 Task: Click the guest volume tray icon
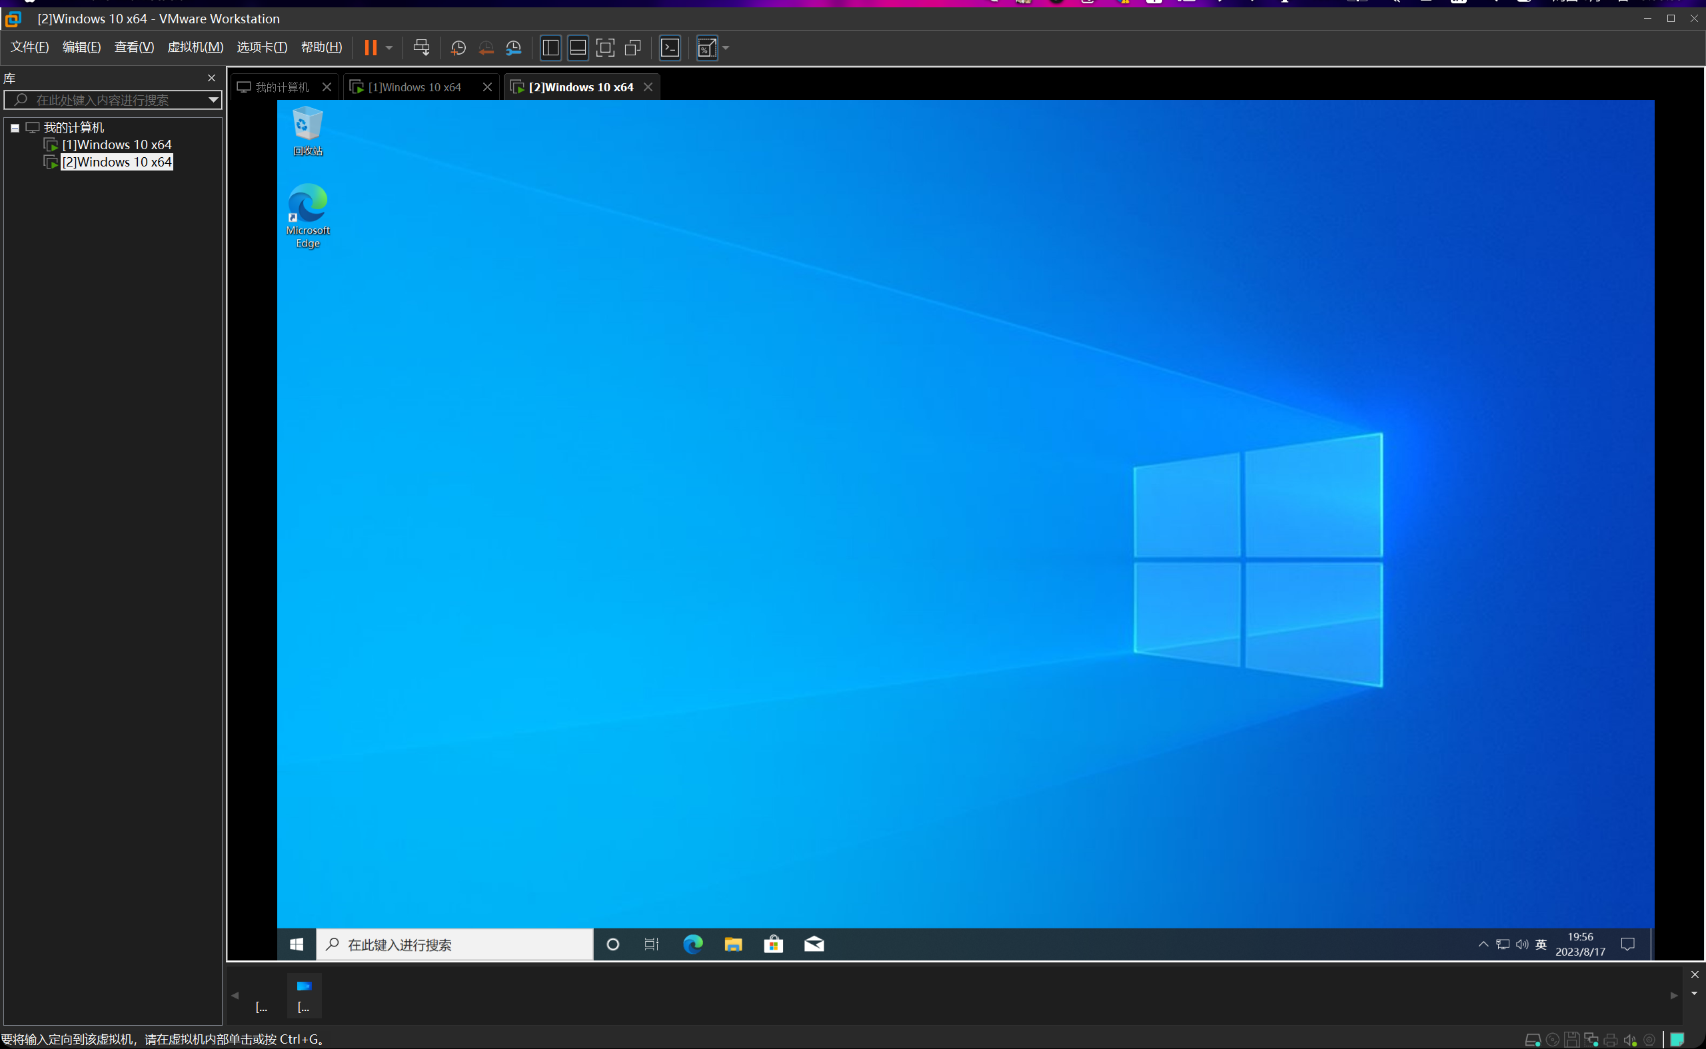pyautogui.click(x=1522, y=944)
